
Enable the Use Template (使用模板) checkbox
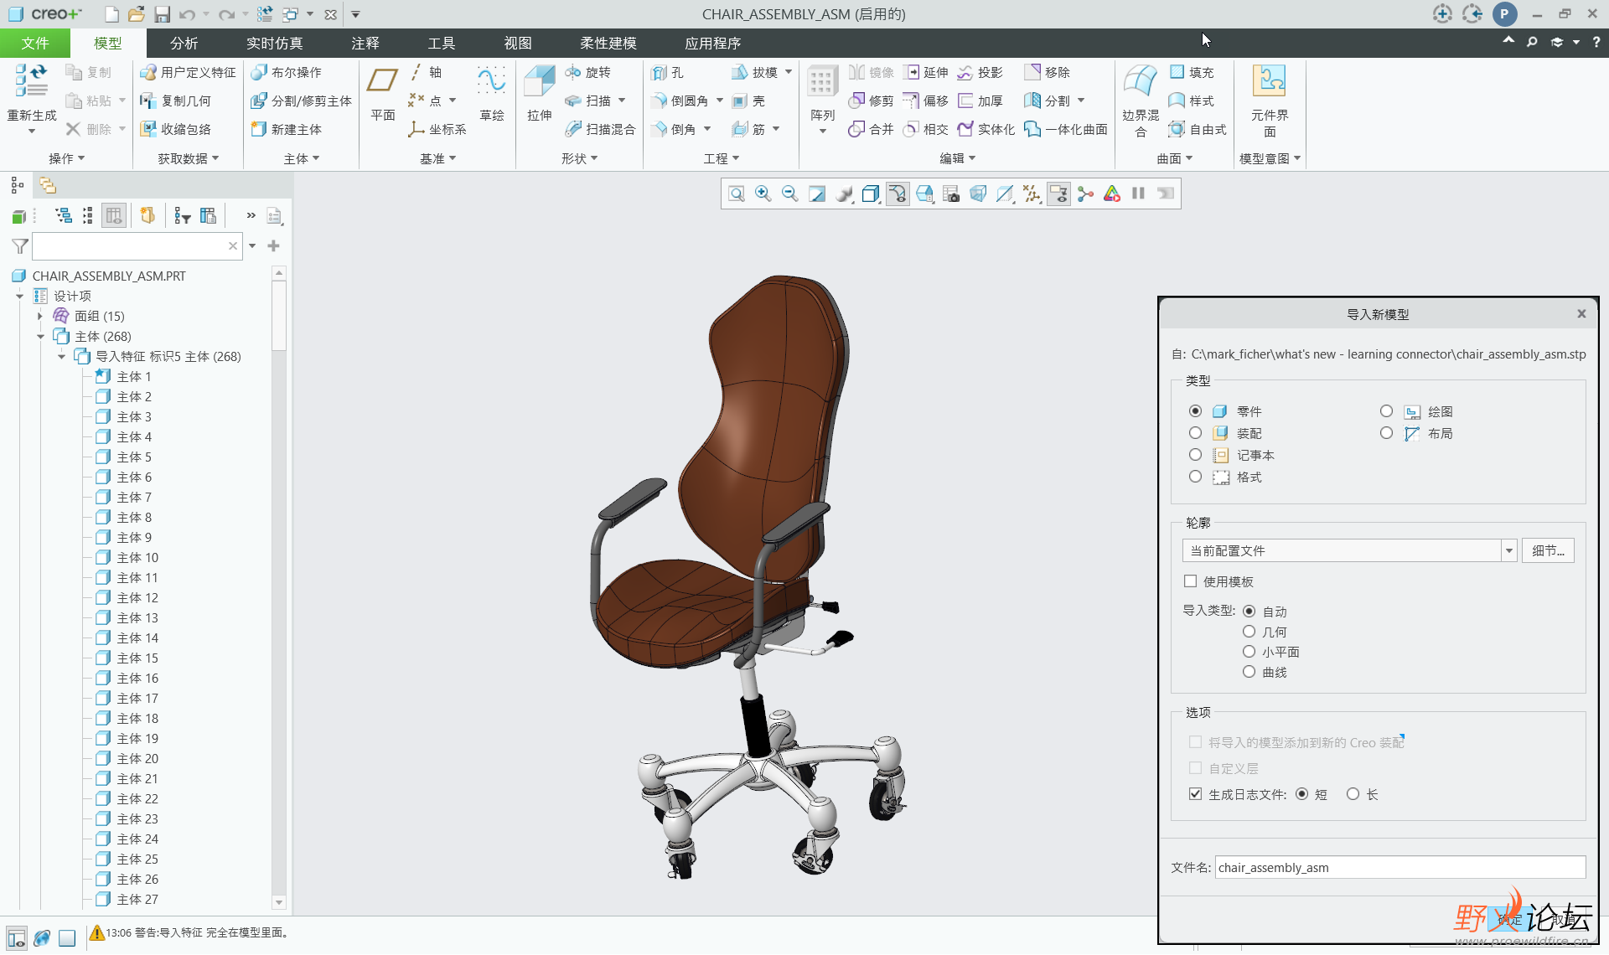pos(1190,581)
